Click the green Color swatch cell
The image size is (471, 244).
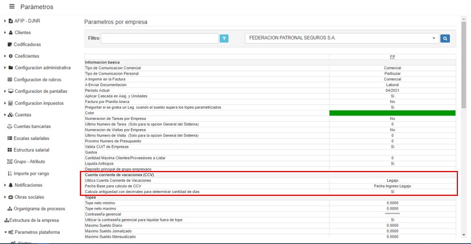392,113
